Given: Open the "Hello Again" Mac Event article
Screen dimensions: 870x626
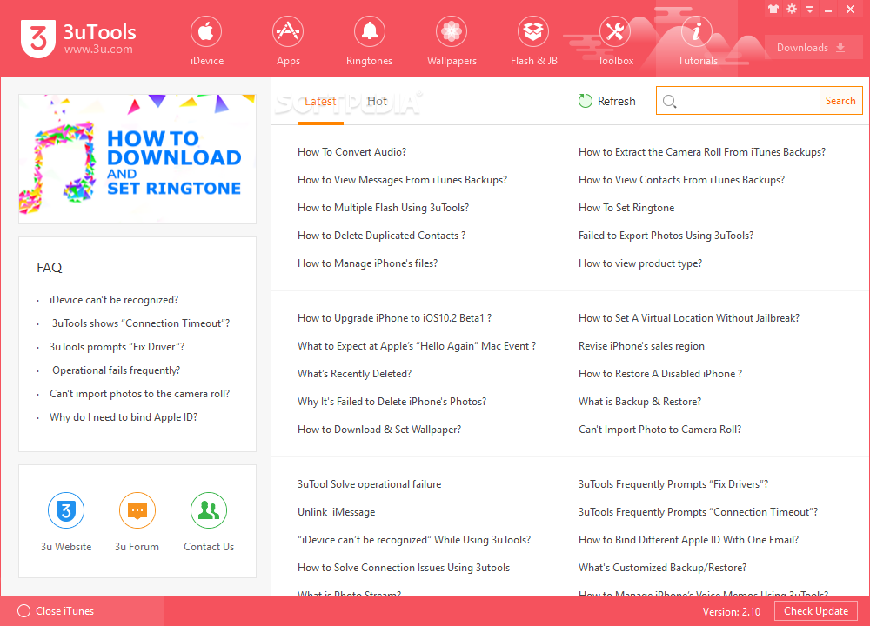Looking at the screenshot, I should [x=417, y=346].
